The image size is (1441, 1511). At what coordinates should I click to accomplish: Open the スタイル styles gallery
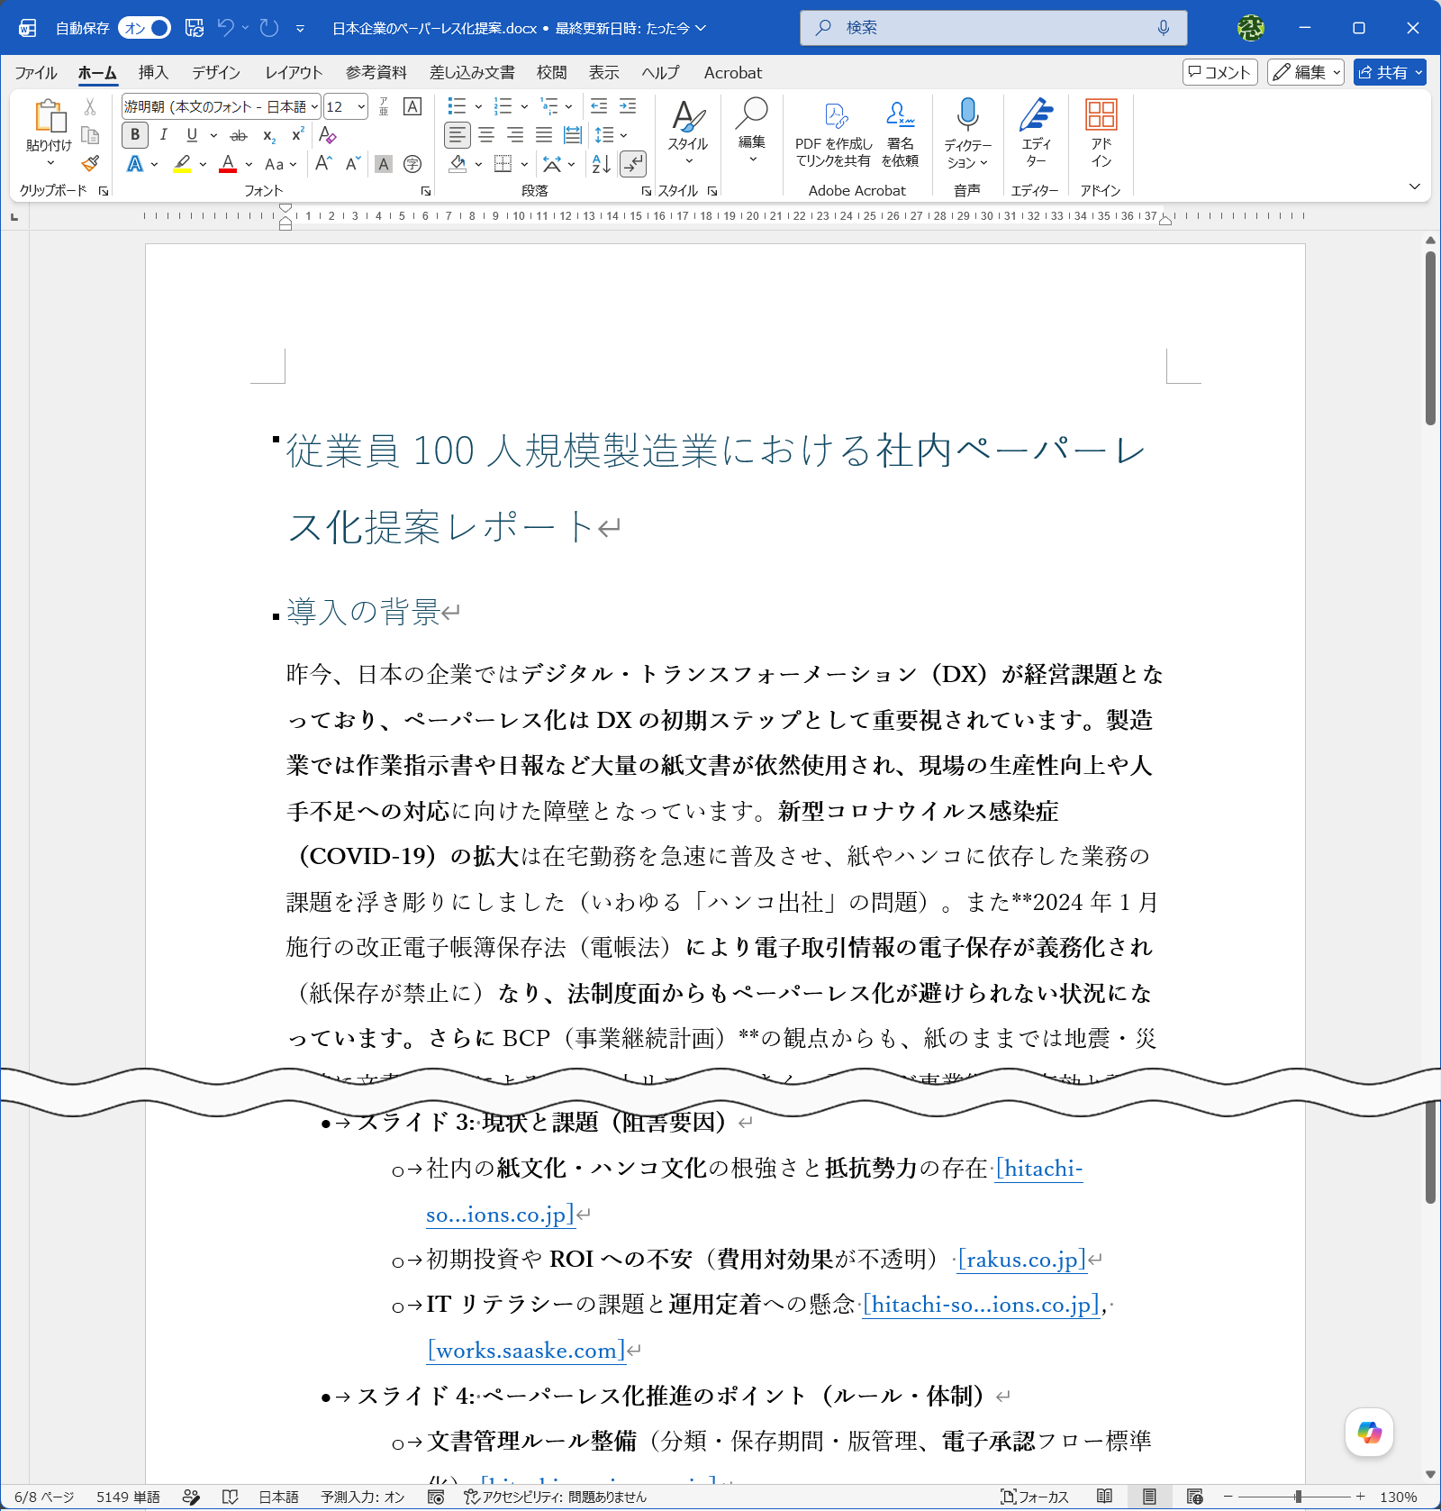tap(688, 131)
